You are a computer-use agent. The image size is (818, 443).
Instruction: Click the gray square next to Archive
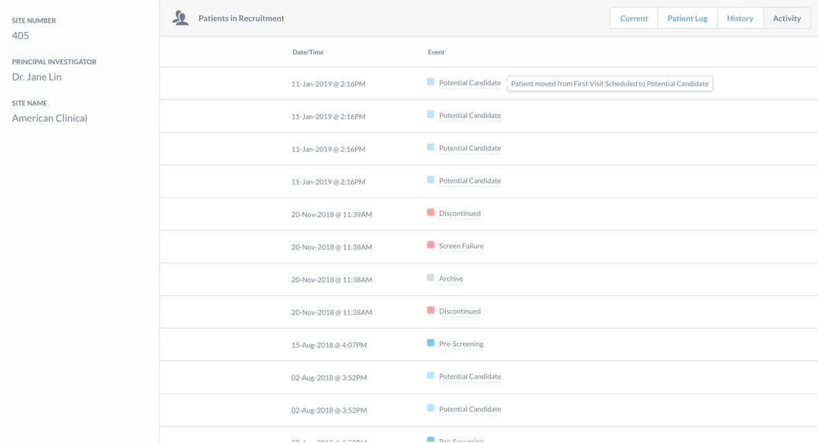430,278
